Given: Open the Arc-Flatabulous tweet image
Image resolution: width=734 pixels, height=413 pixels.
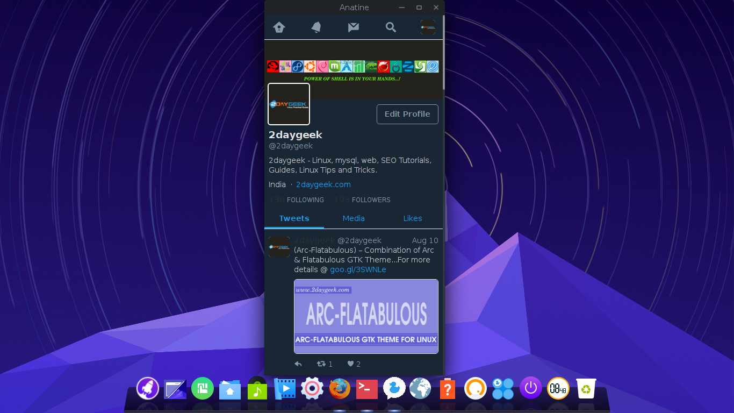Looking at the screenshot, I should (366, 316).
